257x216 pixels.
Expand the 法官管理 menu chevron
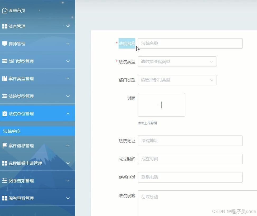(68, 26)
